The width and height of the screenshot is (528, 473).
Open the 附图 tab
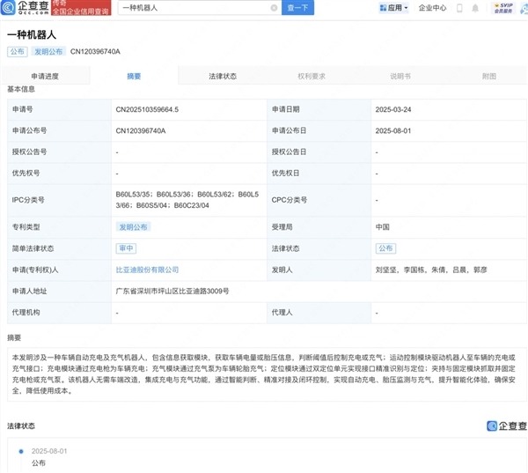pos(488,77)
